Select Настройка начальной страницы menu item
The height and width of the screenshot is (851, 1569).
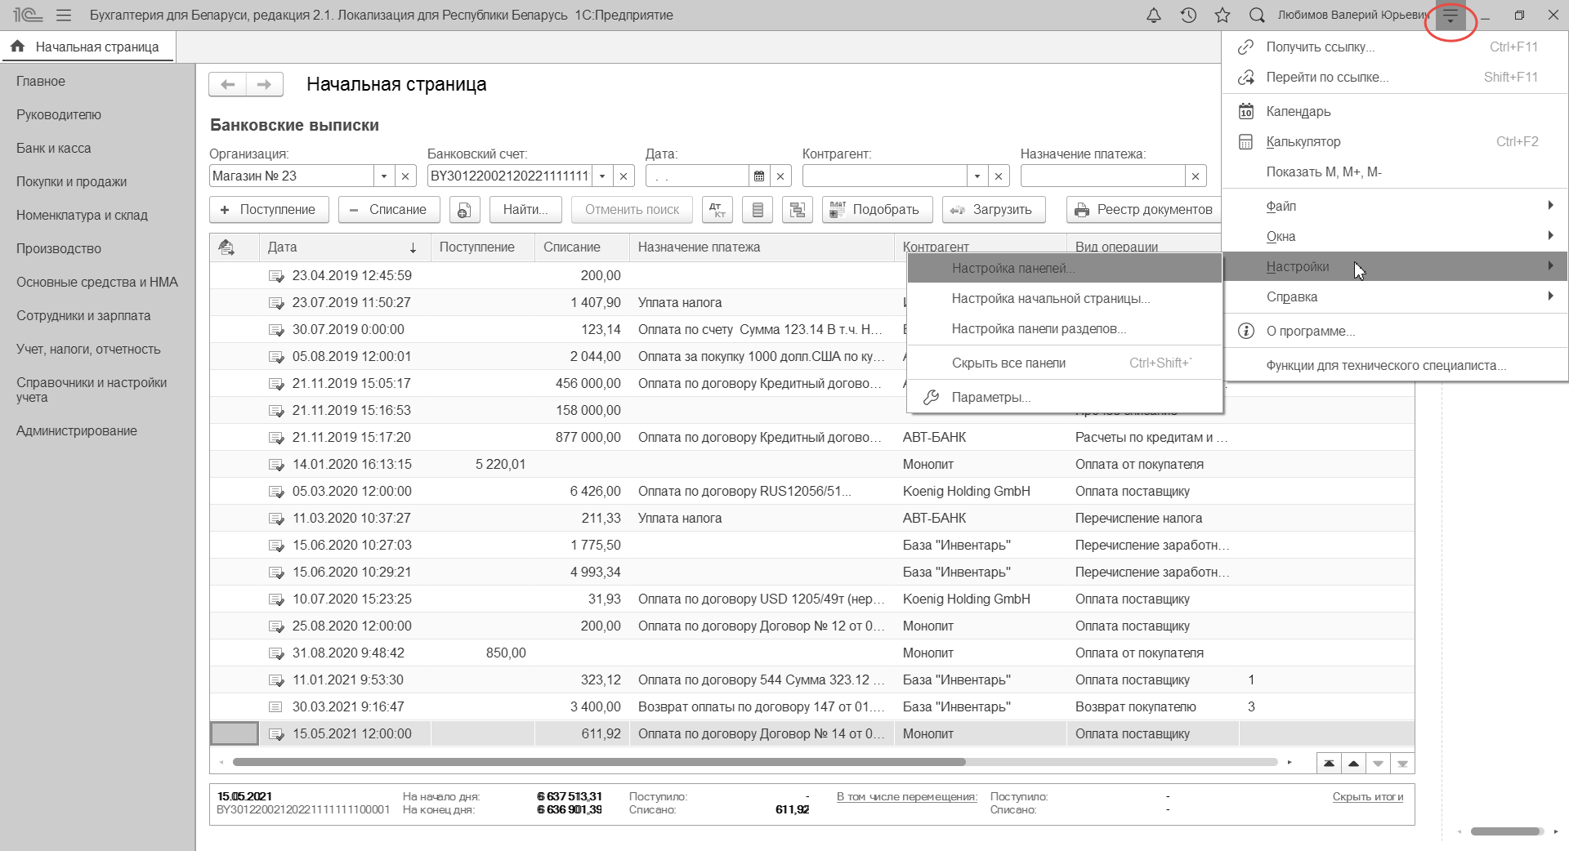point(1050,299)
